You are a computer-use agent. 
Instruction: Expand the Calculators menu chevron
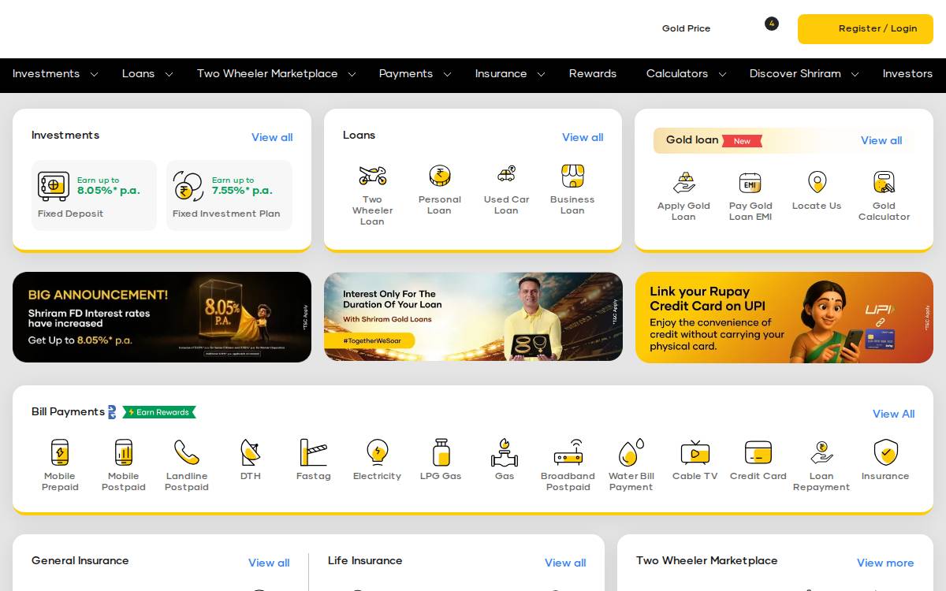pyautogui.click(x=722, y=74)
